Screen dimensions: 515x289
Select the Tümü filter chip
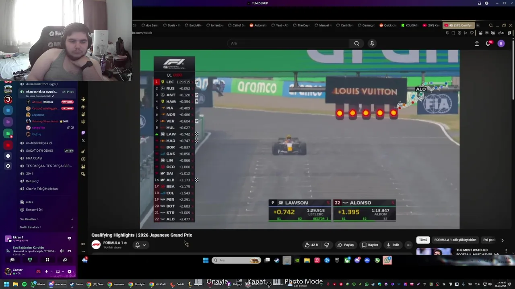tap(423, 240)
